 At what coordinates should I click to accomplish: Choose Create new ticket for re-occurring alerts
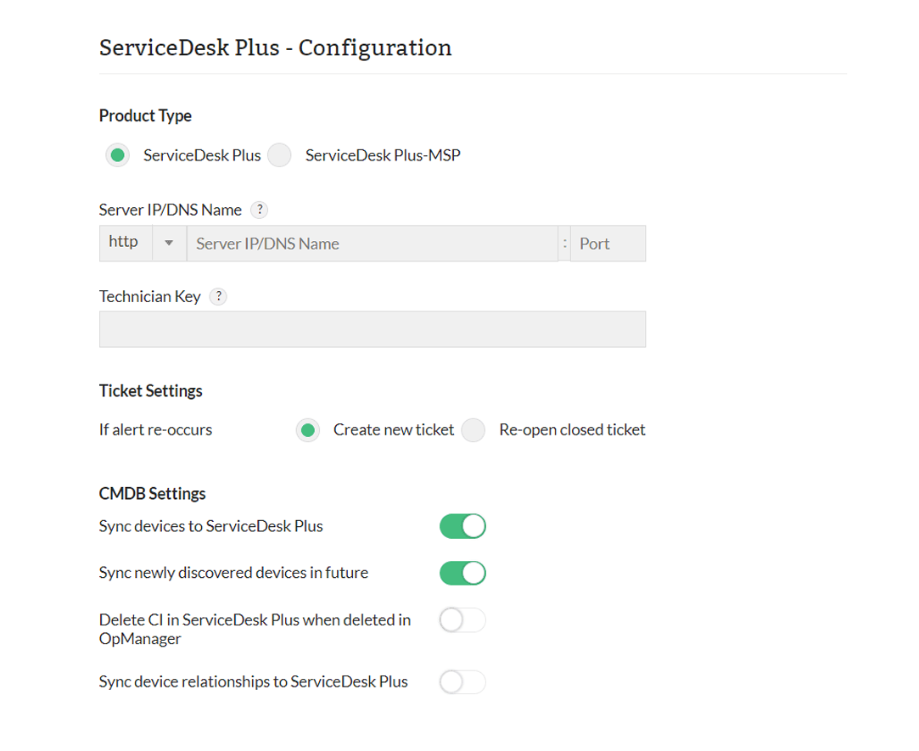pyautogui.click(x=307, y=430)
